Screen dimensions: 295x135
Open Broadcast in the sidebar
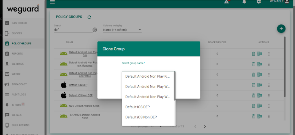19,84
